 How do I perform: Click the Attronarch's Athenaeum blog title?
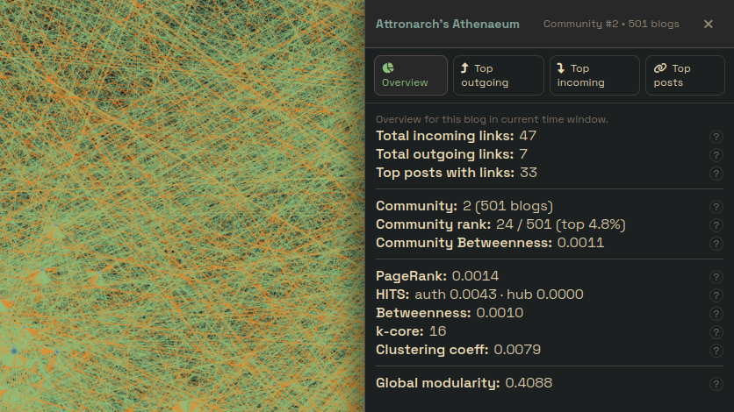pyautogui.click(x=447, y=25)
